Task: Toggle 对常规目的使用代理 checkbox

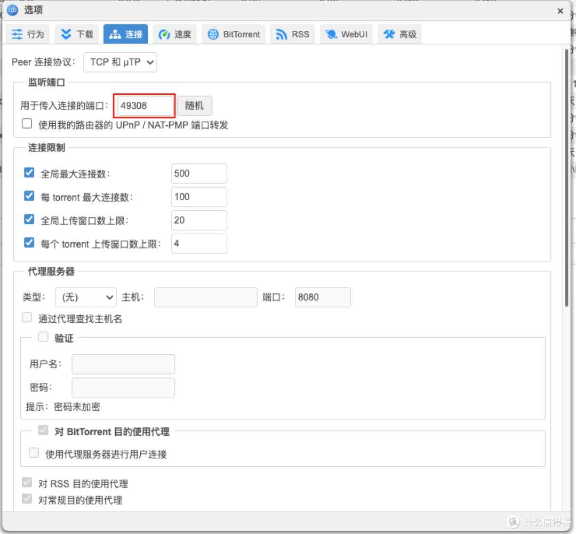Action: tap(27, 499)
